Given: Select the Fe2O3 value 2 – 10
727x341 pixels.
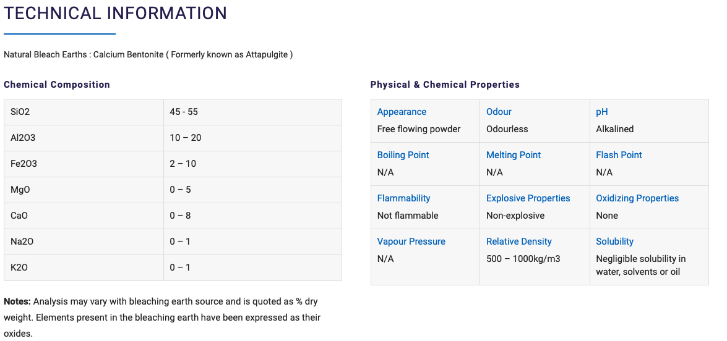Looking at the screenshot, I should pyautogui.click(x=183, y=164).
